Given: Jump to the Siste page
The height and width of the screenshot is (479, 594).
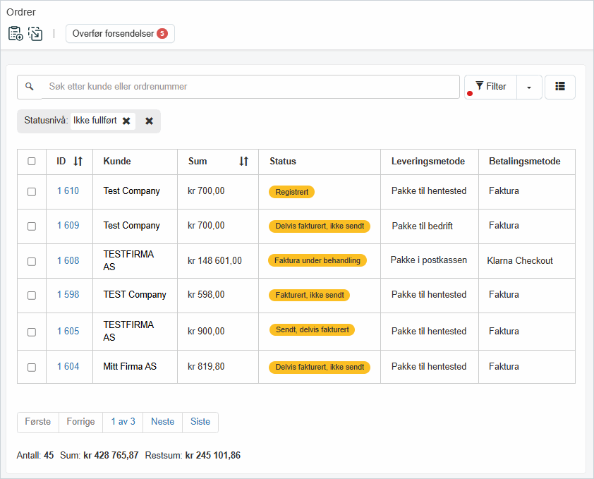Looking at the screenshot, I should [200, 422].
